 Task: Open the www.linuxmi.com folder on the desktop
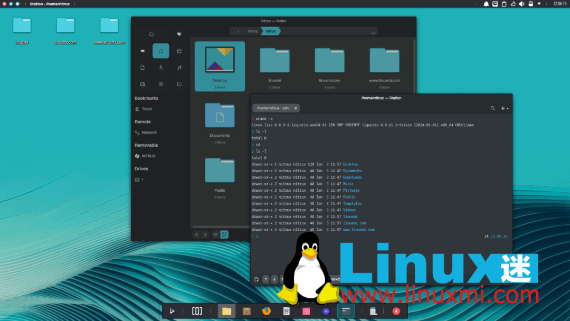click(x=109, y=31)
